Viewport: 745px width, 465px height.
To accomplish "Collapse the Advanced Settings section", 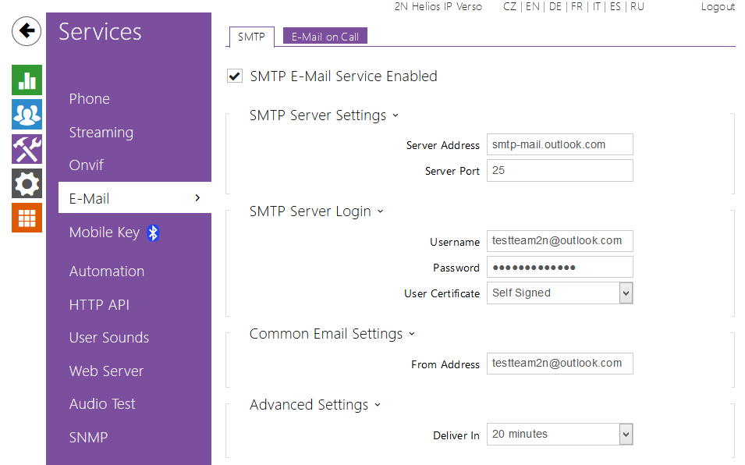I will click(x=378, y=405).
